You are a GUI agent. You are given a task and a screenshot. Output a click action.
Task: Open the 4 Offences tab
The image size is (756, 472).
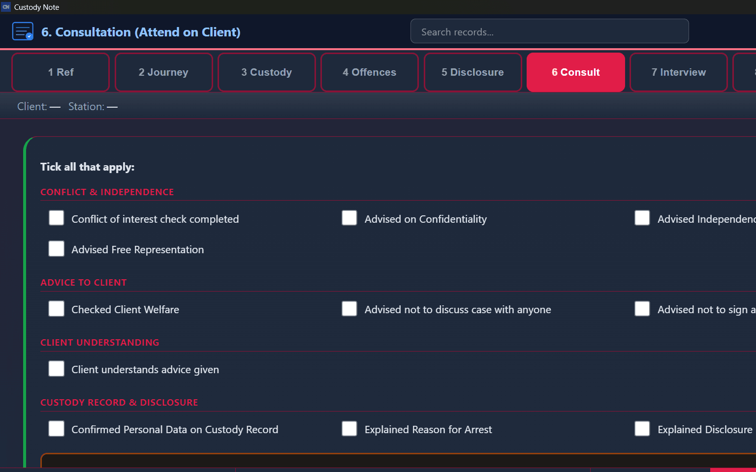click(x=369, y=72)
